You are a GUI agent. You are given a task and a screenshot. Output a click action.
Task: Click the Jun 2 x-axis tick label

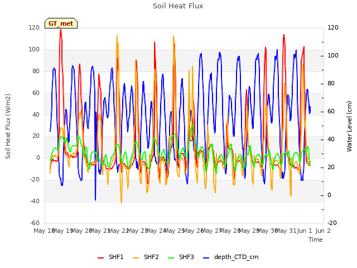pyautogui.click(x=323, y=231)
